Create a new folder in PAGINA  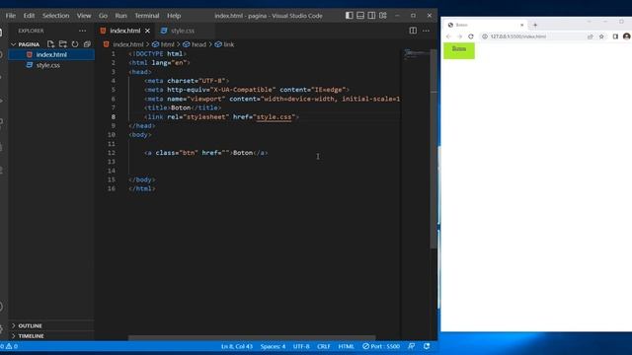tap(63, 44)
